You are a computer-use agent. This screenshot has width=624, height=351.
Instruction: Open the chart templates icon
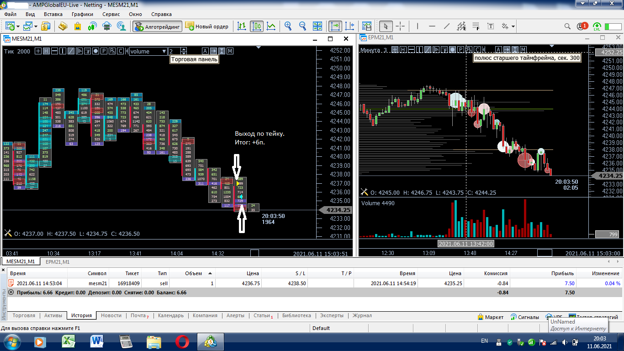(x=366, y=26)
